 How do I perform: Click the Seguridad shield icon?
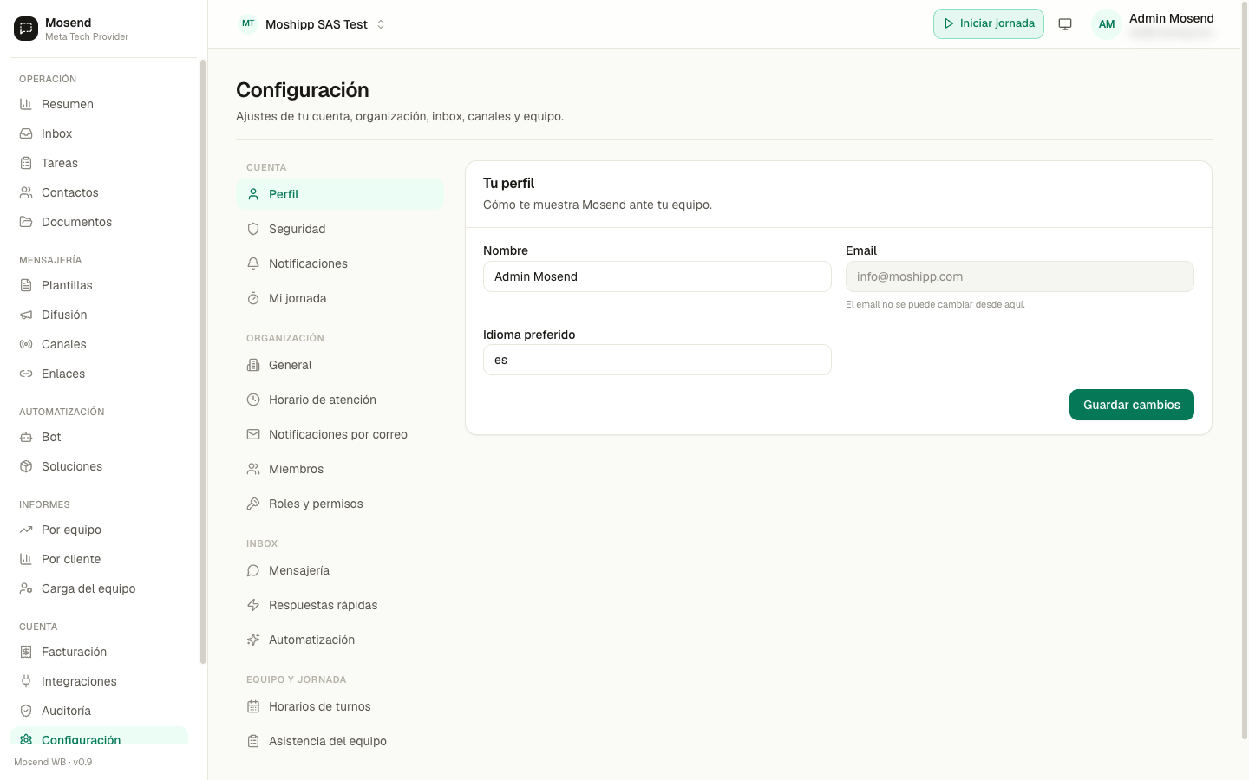[253, 229]
